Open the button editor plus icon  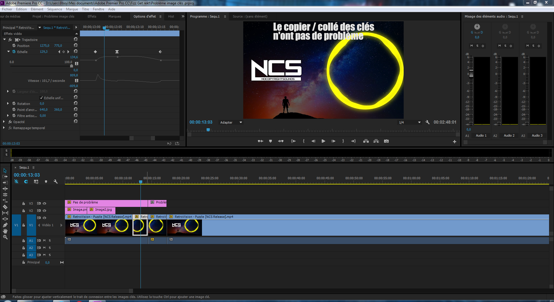click(x=454, y=141)
